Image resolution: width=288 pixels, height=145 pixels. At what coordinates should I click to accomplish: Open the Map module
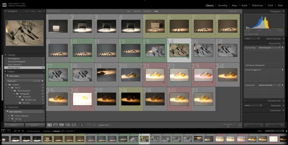[234, 6]
